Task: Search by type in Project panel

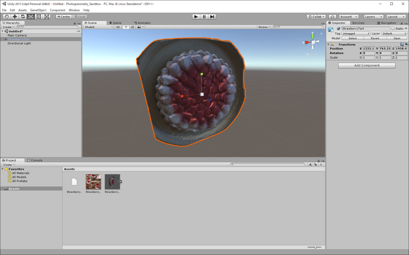Action: click(310, 164)
